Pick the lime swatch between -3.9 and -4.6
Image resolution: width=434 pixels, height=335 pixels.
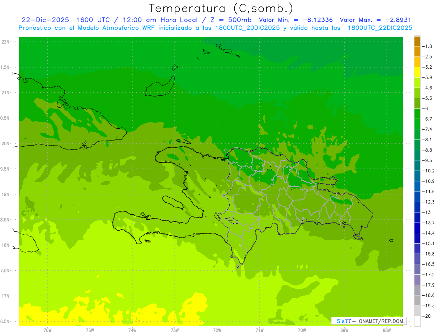417,82
